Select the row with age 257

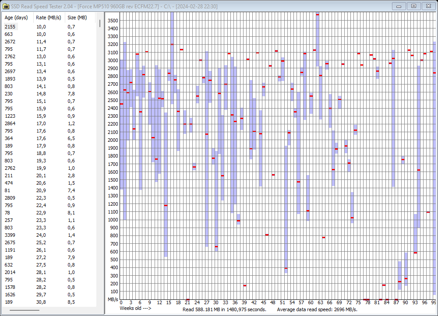(x=49, y=220)
